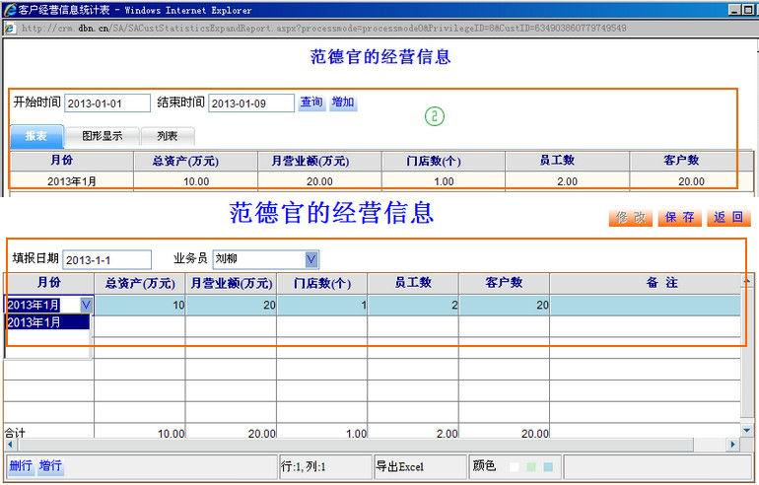The width and height of the screenshot is (759, 485).
Task: Click 导出Excel to export the table
Action: pyautogui.click(x=400, y=466)
